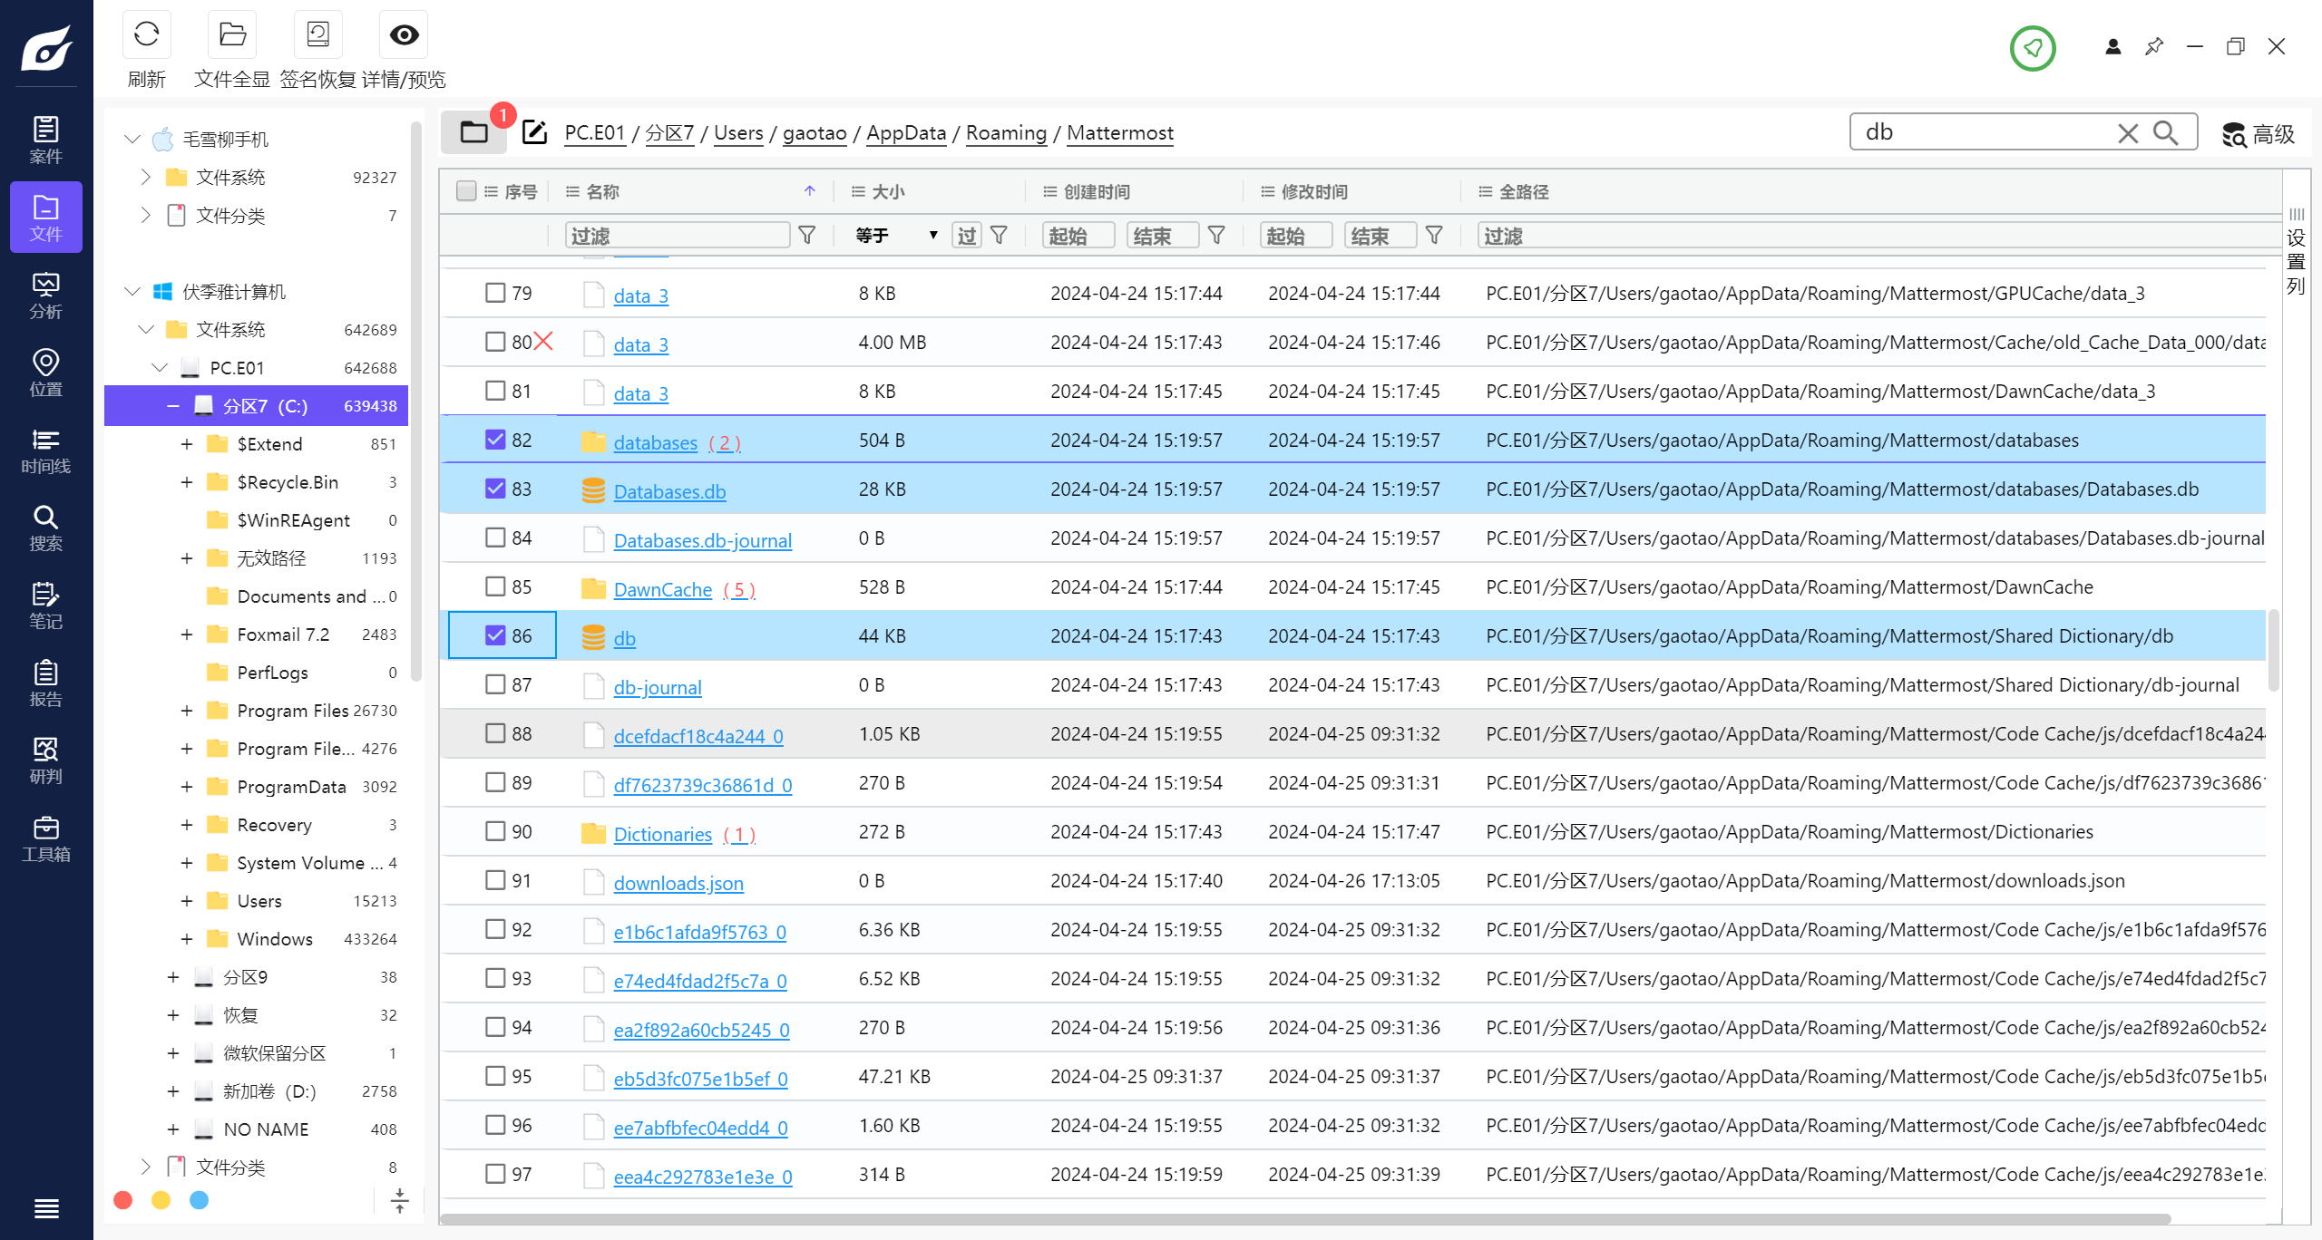Click the 高级 advanced search button
Viewport: 2322px width, 1240px height.
(2259, 134)
